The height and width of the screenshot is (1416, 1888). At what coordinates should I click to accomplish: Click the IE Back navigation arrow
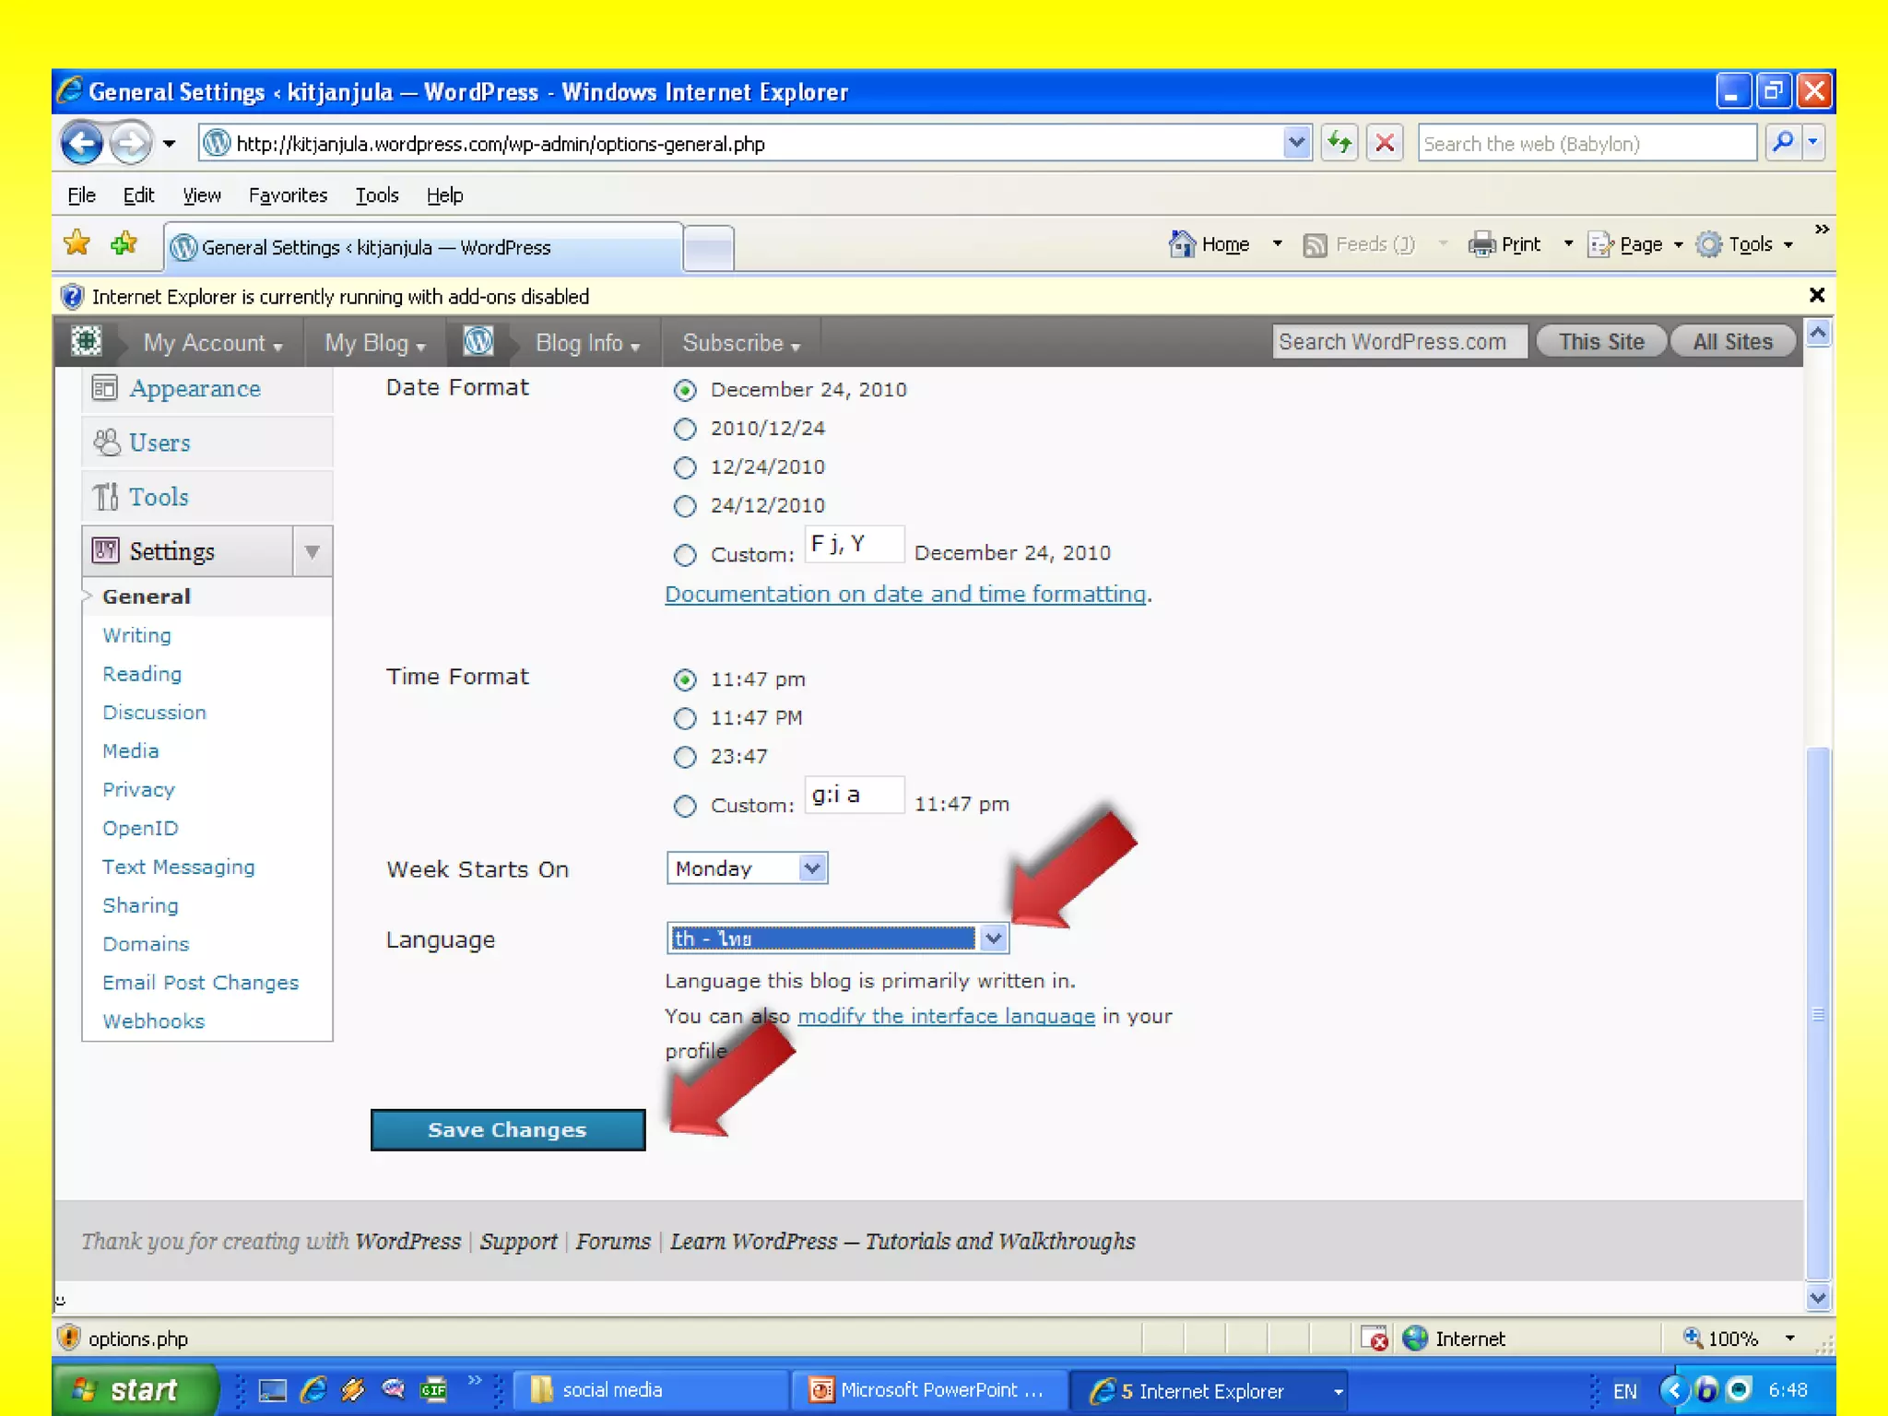[x=81, y=143]
